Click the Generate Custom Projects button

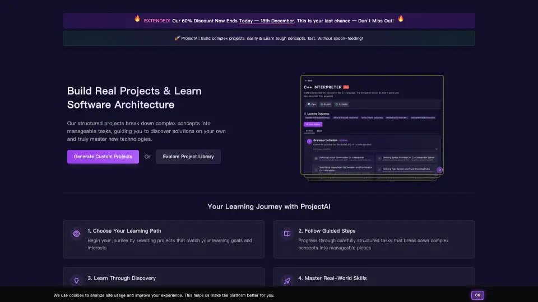click(103, 157)
